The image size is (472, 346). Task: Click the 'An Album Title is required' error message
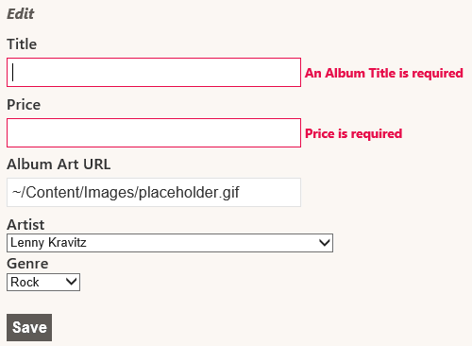click(x=384, y=73)
